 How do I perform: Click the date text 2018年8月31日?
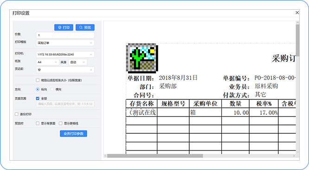pyautogui.click(x=178, y=78)
